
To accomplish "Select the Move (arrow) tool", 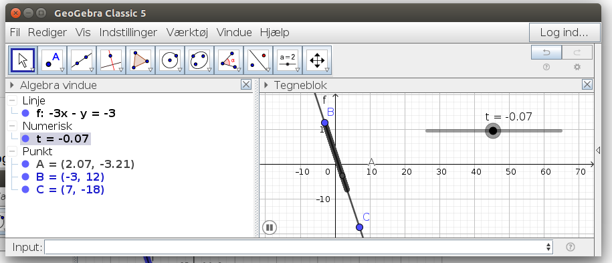I will [23, 60].
